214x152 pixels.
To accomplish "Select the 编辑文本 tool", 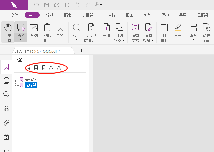I will 135,33.
